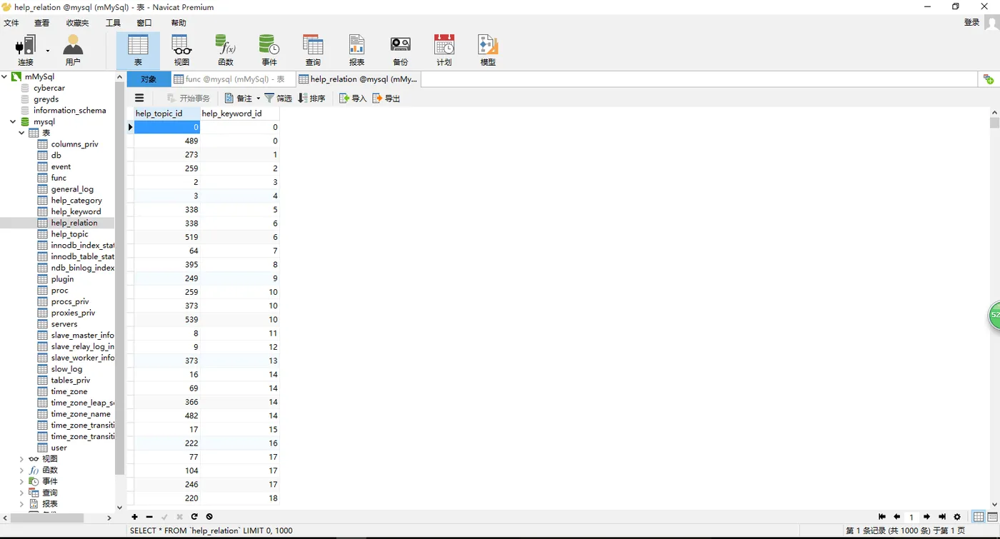Switch to help_relation @mysql tab

(359, 79)
